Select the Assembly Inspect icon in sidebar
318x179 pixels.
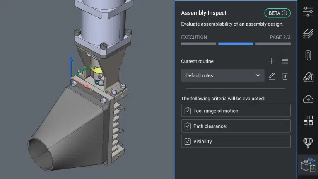(308, 165)
